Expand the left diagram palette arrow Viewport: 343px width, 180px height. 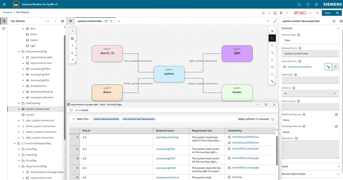[72, 31]
